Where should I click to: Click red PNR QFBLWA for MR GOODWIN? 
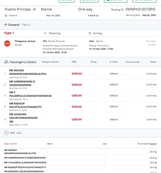[x=77, y=120]
